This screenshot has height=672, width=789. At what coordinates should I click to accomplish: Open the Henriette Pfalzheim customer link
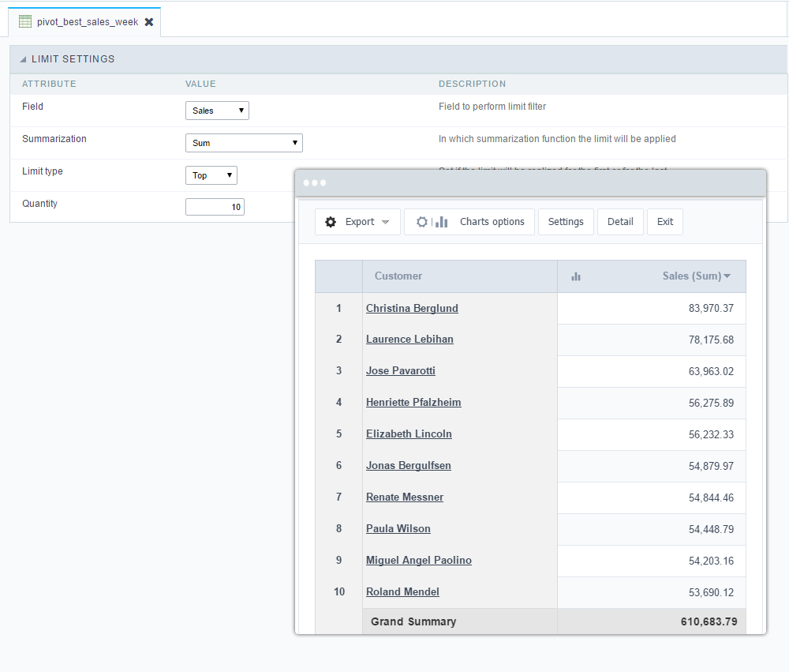coord(413,403)
